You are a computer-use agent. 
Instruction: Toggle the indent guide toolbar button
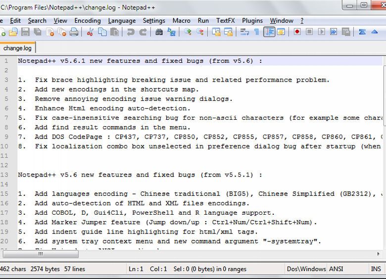[269, 32]
